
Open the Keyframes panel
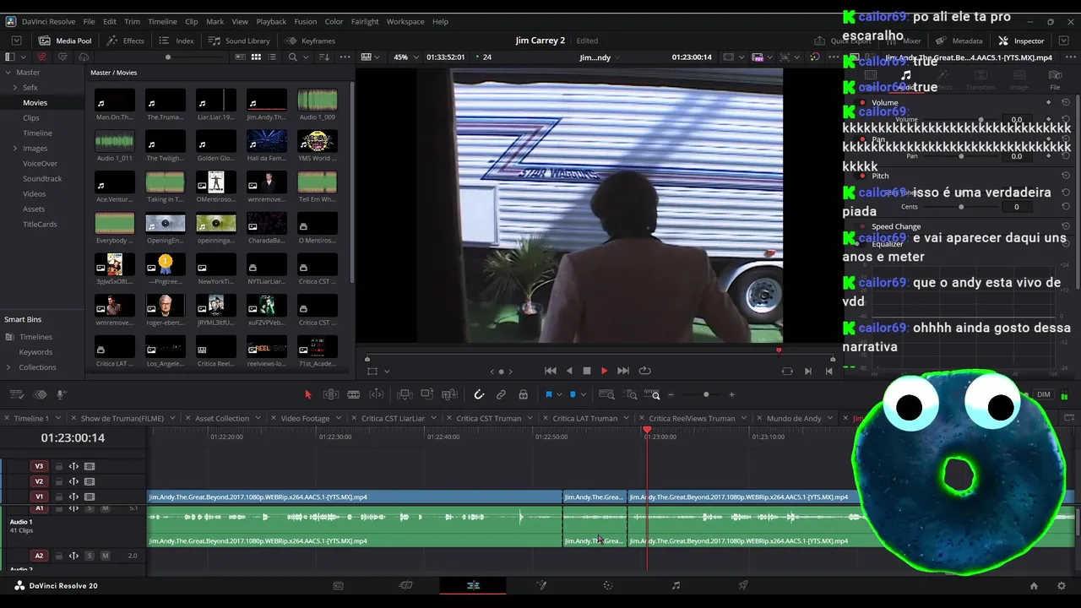pos(310,41)
